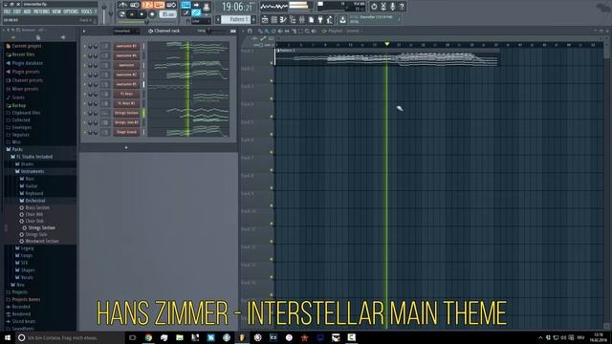Stop playback with the stop button

(x=142, y=14)
